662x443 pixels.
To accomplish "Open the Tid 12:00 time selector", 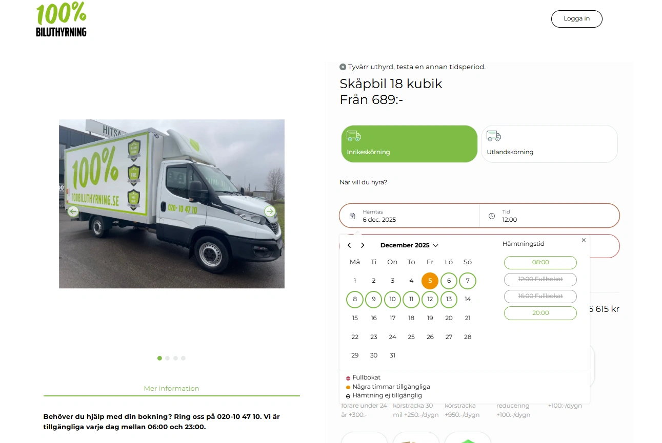I will tap(549, 216).
